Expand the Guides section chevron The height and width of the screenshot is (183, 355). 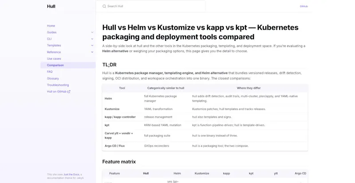tap(92, 32)
